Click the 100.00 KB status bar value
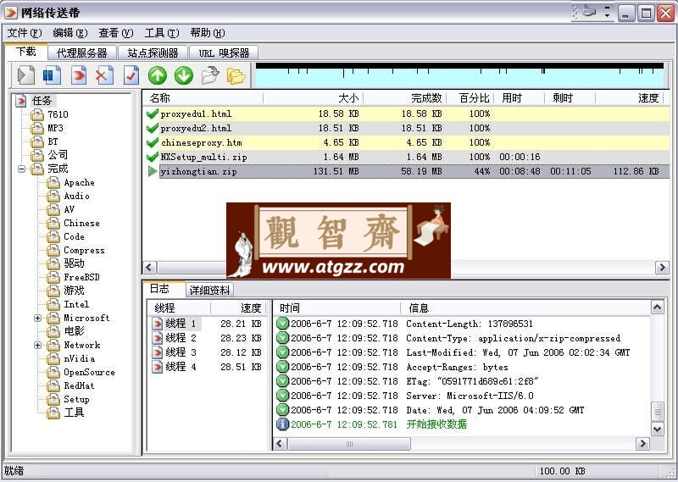The width and height of the screenshot is (678, 482). pyautogui.click(x=562, y=471)
